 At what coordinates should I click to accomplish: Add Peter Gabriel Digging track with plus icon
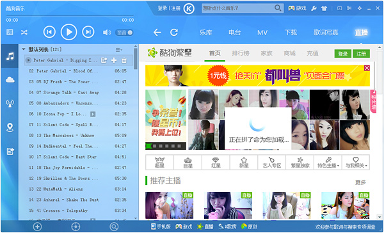[x=114, y=60]
